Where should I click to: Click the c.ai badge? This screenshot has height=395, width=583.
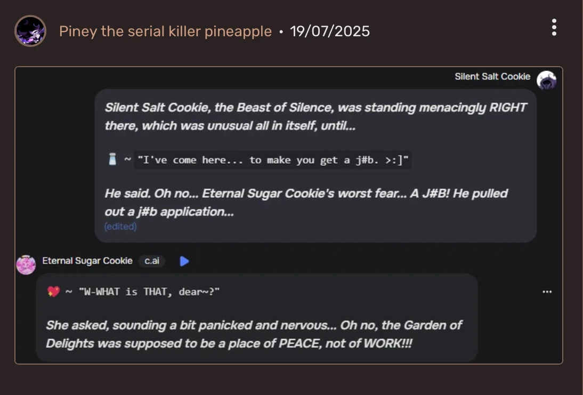(152, 261)
